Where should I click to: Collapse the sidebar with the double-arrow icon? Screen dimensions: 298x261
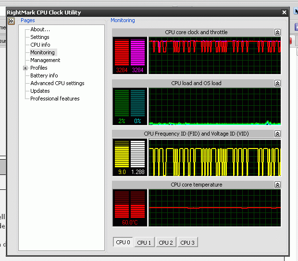[x=11, y=21]
